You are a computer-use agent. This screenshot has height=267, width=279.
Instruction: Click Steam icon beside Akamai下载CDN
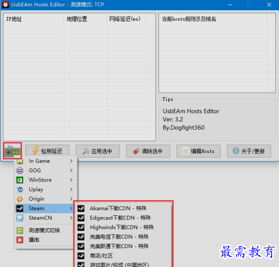[x=81, y=208]
